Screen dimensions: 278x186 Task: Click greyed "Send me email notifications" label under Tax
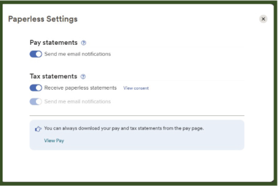tap(77, 102)
